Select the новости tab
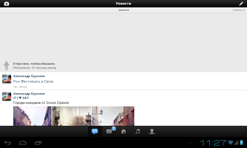The height and width of the screenshot is (148, 247). (x=124, y=10)
